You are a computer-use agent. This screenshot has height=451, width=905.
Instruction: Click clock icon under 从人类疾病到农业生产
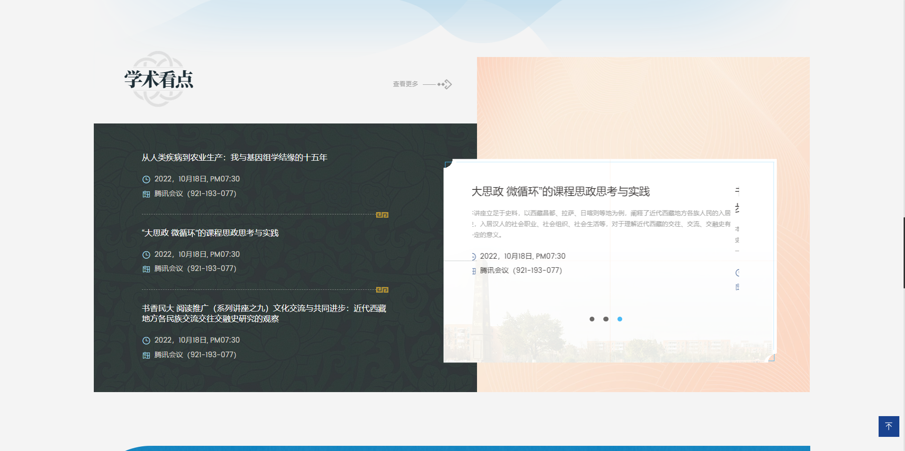tap(146, 179)
